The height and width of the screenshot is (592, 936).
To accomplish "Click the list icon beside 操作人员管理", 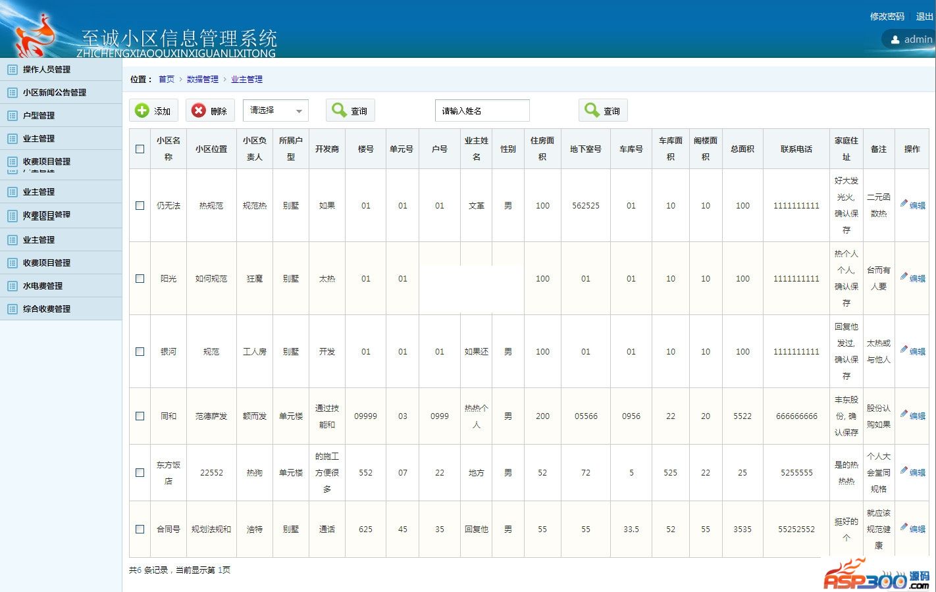I will (x=13, y=69).
